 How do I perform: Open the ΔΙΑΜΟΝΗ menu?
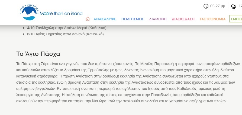[158, 19]
